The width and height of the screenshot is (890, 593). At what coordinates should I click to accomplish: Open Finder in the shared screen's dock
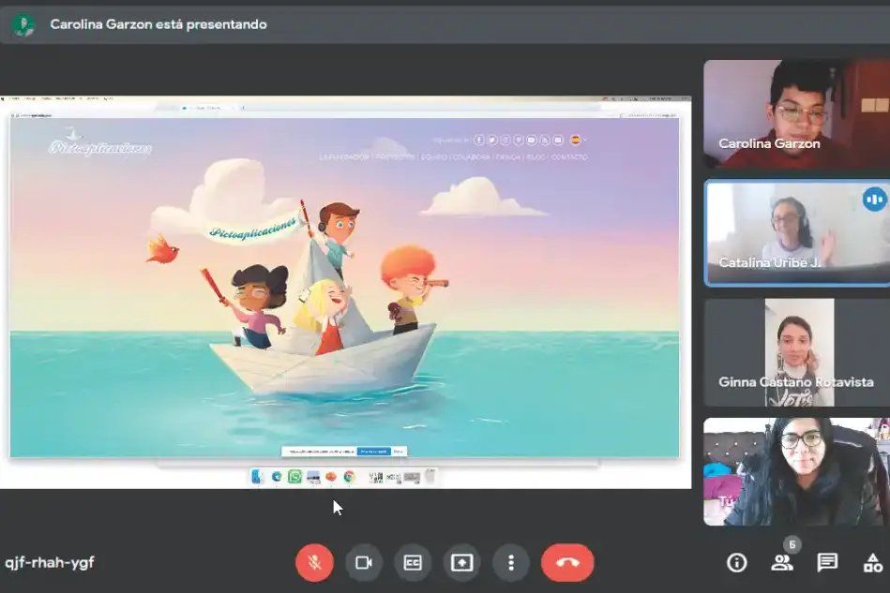(258, 477)
